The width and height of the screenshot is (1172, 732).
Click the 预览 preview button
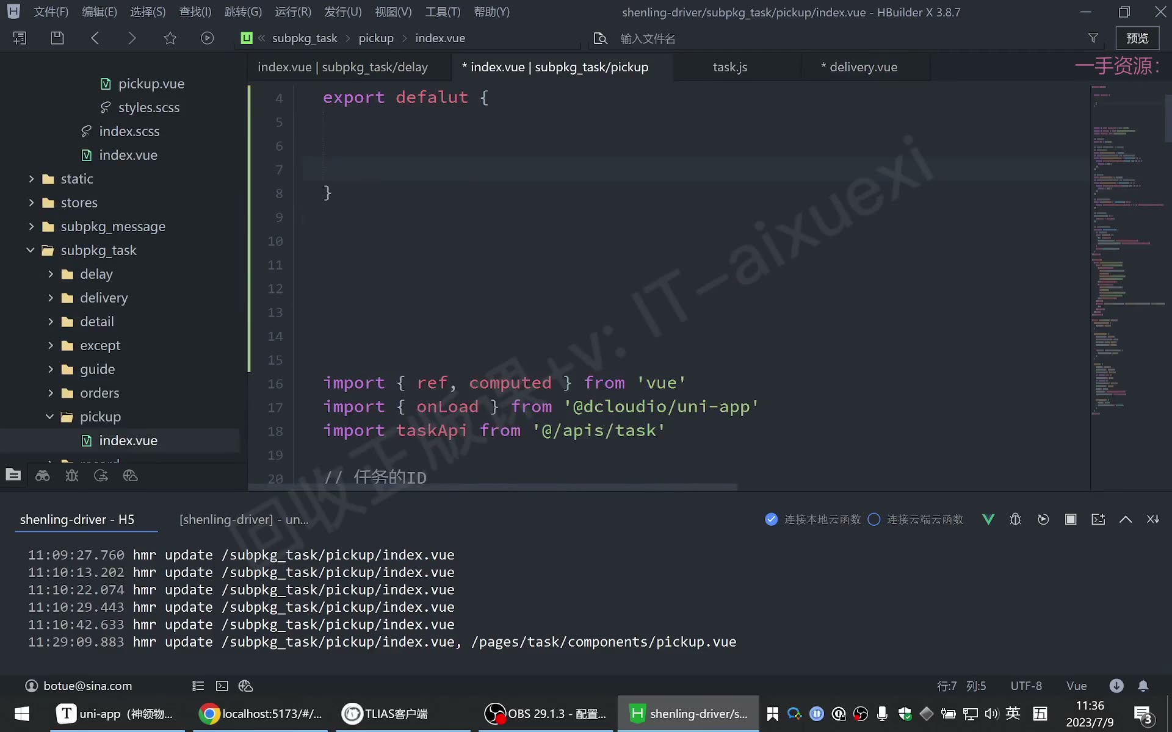pyautogui.click(x=1137, y=38)
